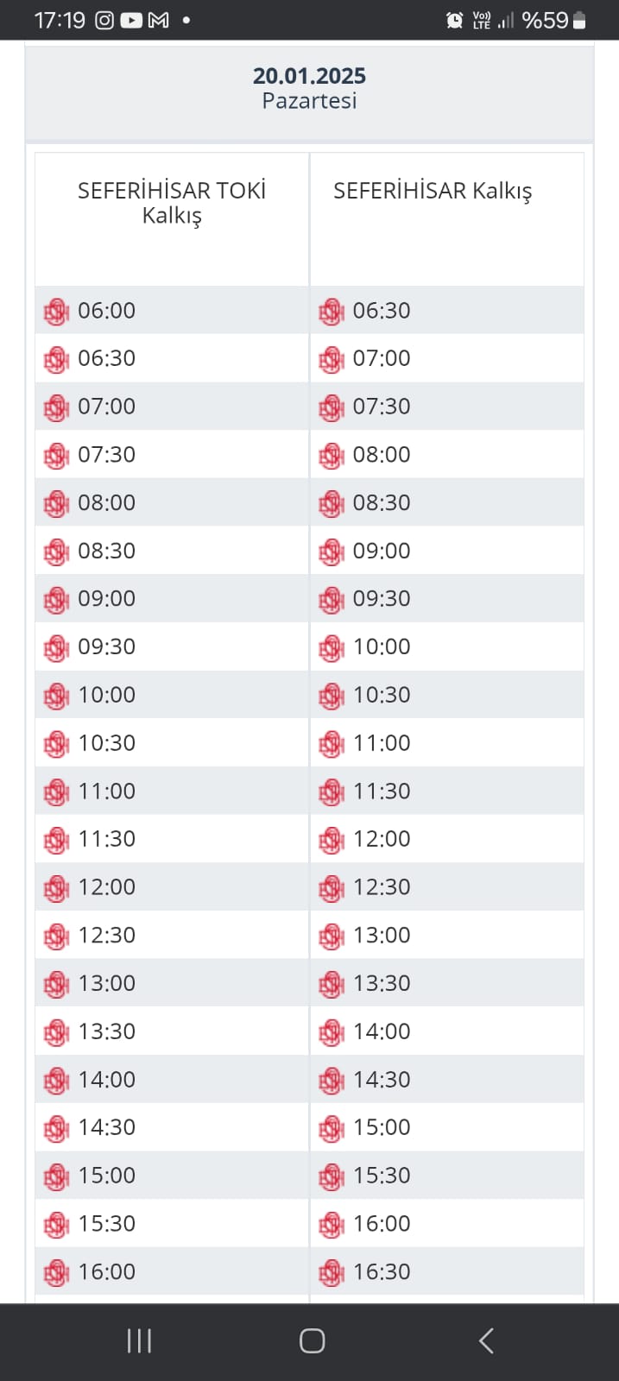
Task: Tap the red icon beside 06:00 TOKİ departure
Action: [x=56, y=311]
